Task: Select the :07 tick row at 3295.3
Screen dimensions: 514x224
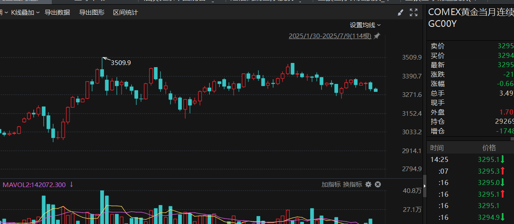Action: pyautogui.click(x=471, y=171)
